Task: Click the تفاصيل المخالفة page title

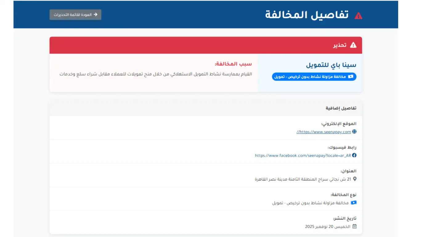Action: pyautogui.click(x=307, y=15)
